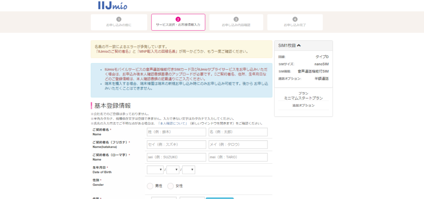The width and height of the screenshot is (424, 199).
Task: Focus the 姓 (例：鈴木) name field
Action: (x=176, y=132)
